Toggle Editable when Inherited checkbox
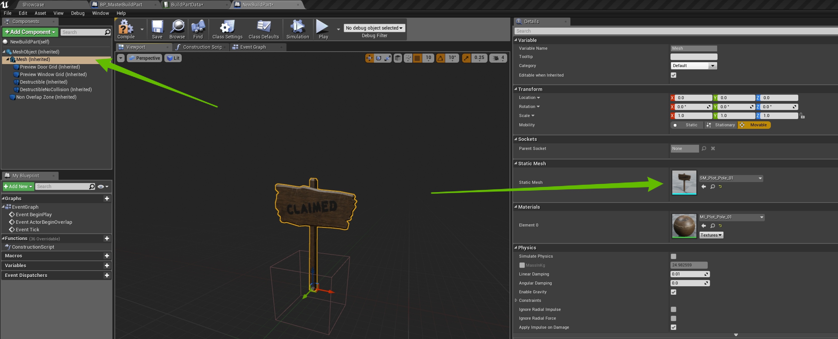 (x=674, y=75)
